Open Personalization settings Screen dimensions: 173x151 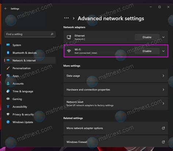[x=30, y=68]
